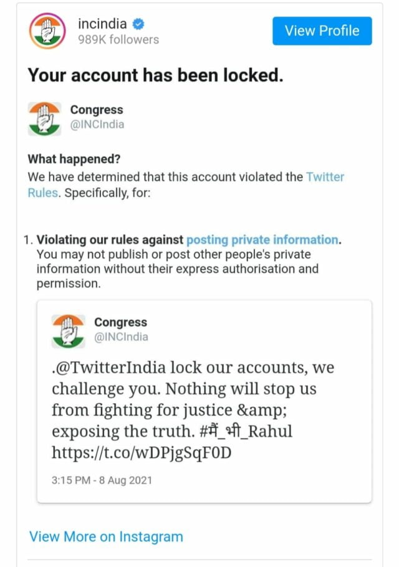This screenshot has width=399, height=567.
Task: Click the Congress logo inside the quoted tweet
Action: 69,330
